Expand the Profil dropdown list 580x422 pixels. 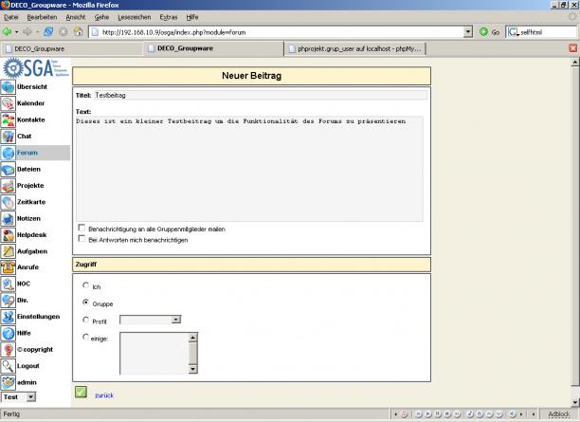pyautogui.click(x=176, y=321)
